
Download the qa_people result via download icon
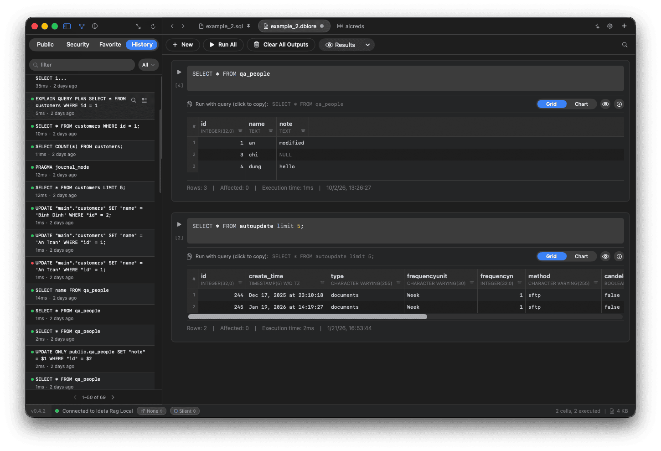(619, 104)
